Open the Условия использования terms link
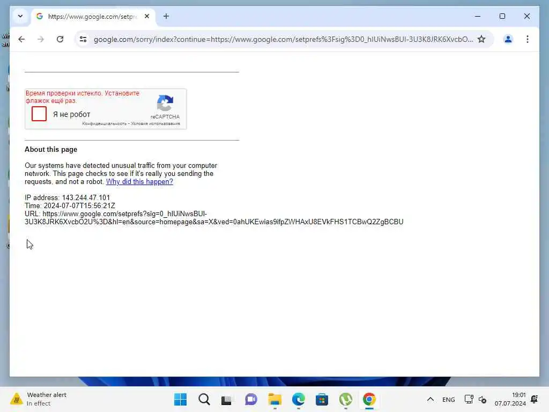This screenshot has width=549, height=412. (x=155, y=124)
